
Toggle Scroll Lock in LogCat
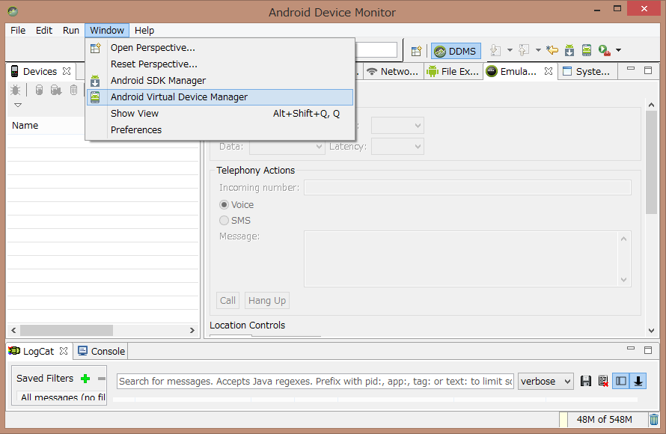[x=638, y=381]
